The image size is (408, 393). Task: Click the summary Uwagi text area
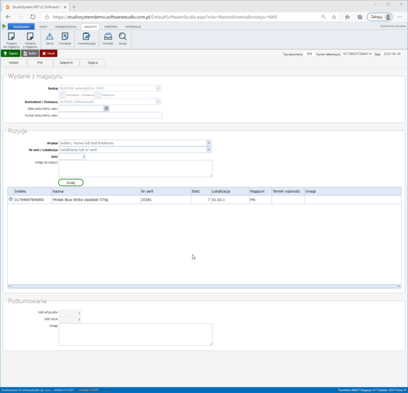point(135,334)
